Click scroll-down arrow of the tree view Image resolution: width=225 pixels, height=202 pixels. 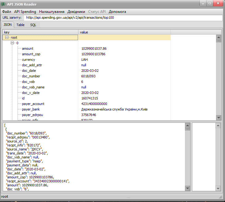[x=219, y=118]
